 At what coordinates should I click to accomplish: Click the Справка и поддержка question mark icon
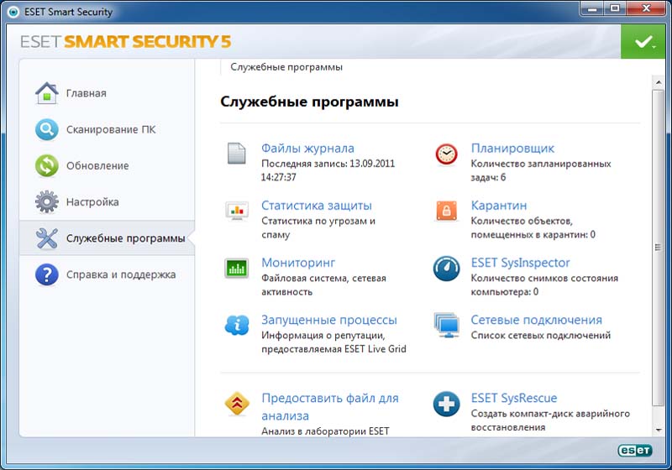(47, 274)
